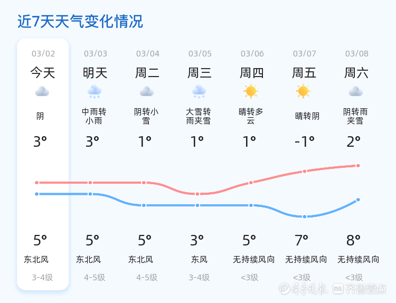Click the 近7天天气变化情况 heading

[80, 22]
